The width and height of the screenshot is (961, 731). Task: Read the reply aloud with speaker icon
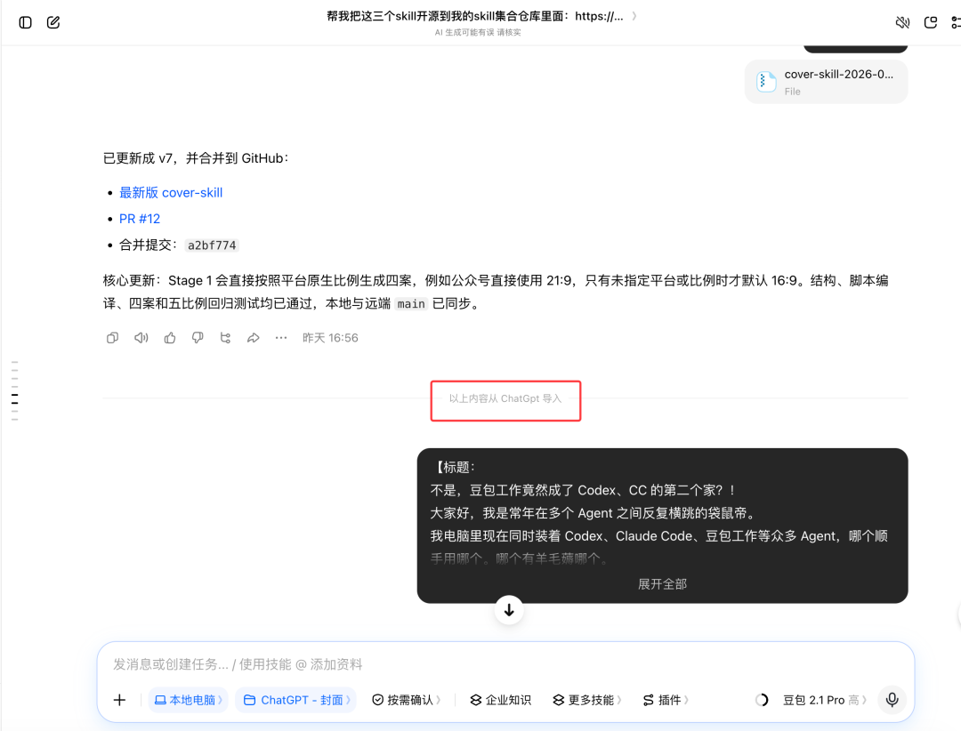tap(141, 338)
